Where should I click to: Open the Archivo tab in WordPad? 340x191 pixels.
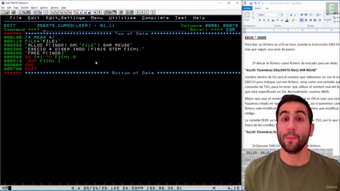(247, 8)
